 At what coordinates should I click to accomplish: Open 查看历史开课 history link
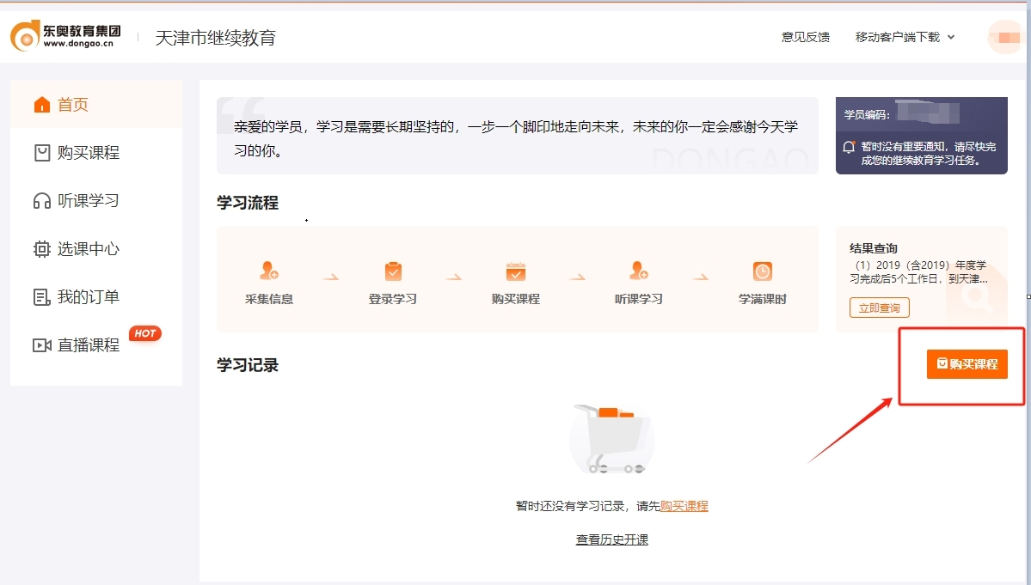611,539
